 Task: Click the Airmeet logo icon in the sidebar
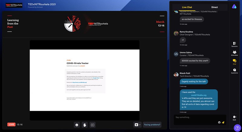[x=234, y=6]
